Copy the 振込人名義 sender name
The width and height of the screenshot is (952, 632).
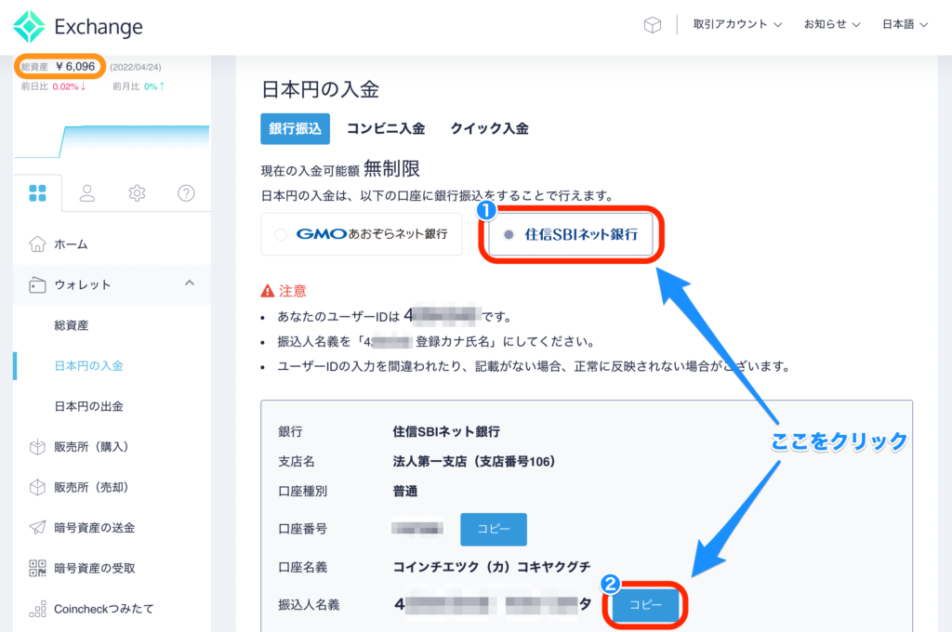click(x=645, y=605)
